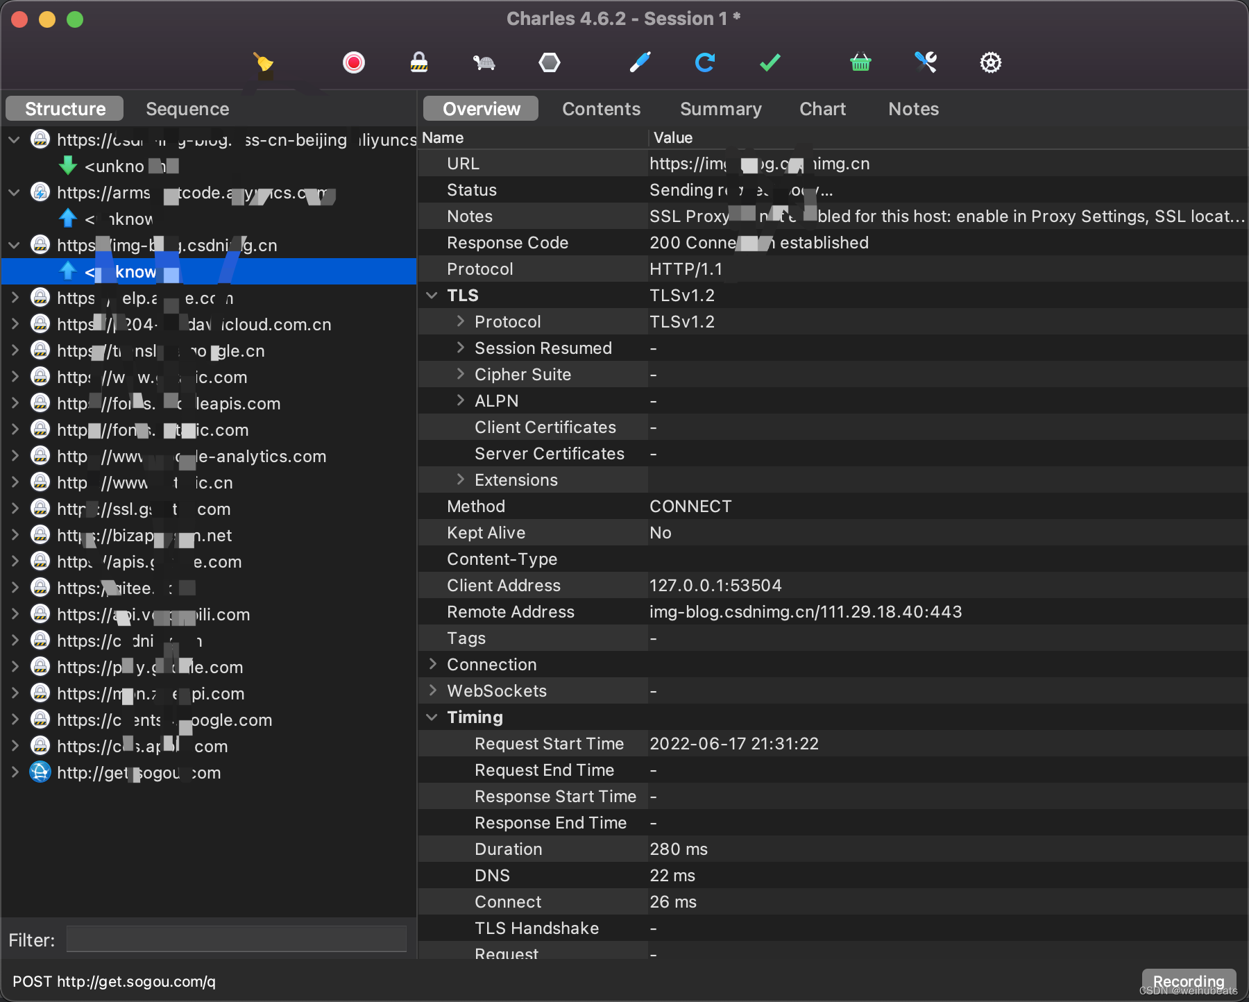Open the Tools wrench icon

coord(926,62)
